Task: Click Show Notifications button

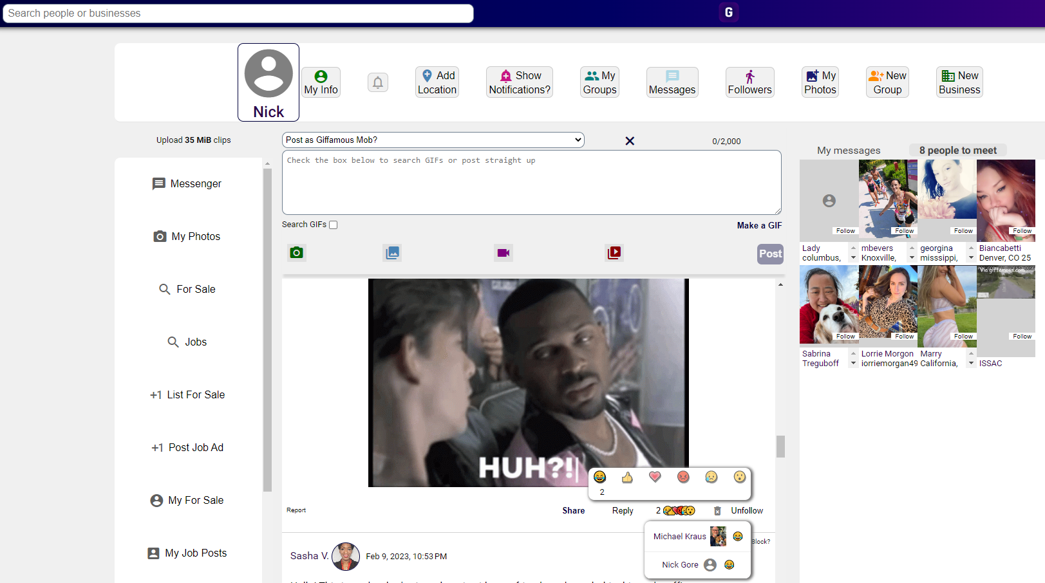Action: click(x=520, y=82)
